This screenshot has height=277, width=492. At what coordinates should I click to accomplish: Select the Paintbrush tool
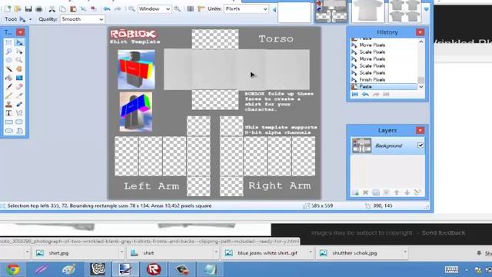click(x=8, y=86)
